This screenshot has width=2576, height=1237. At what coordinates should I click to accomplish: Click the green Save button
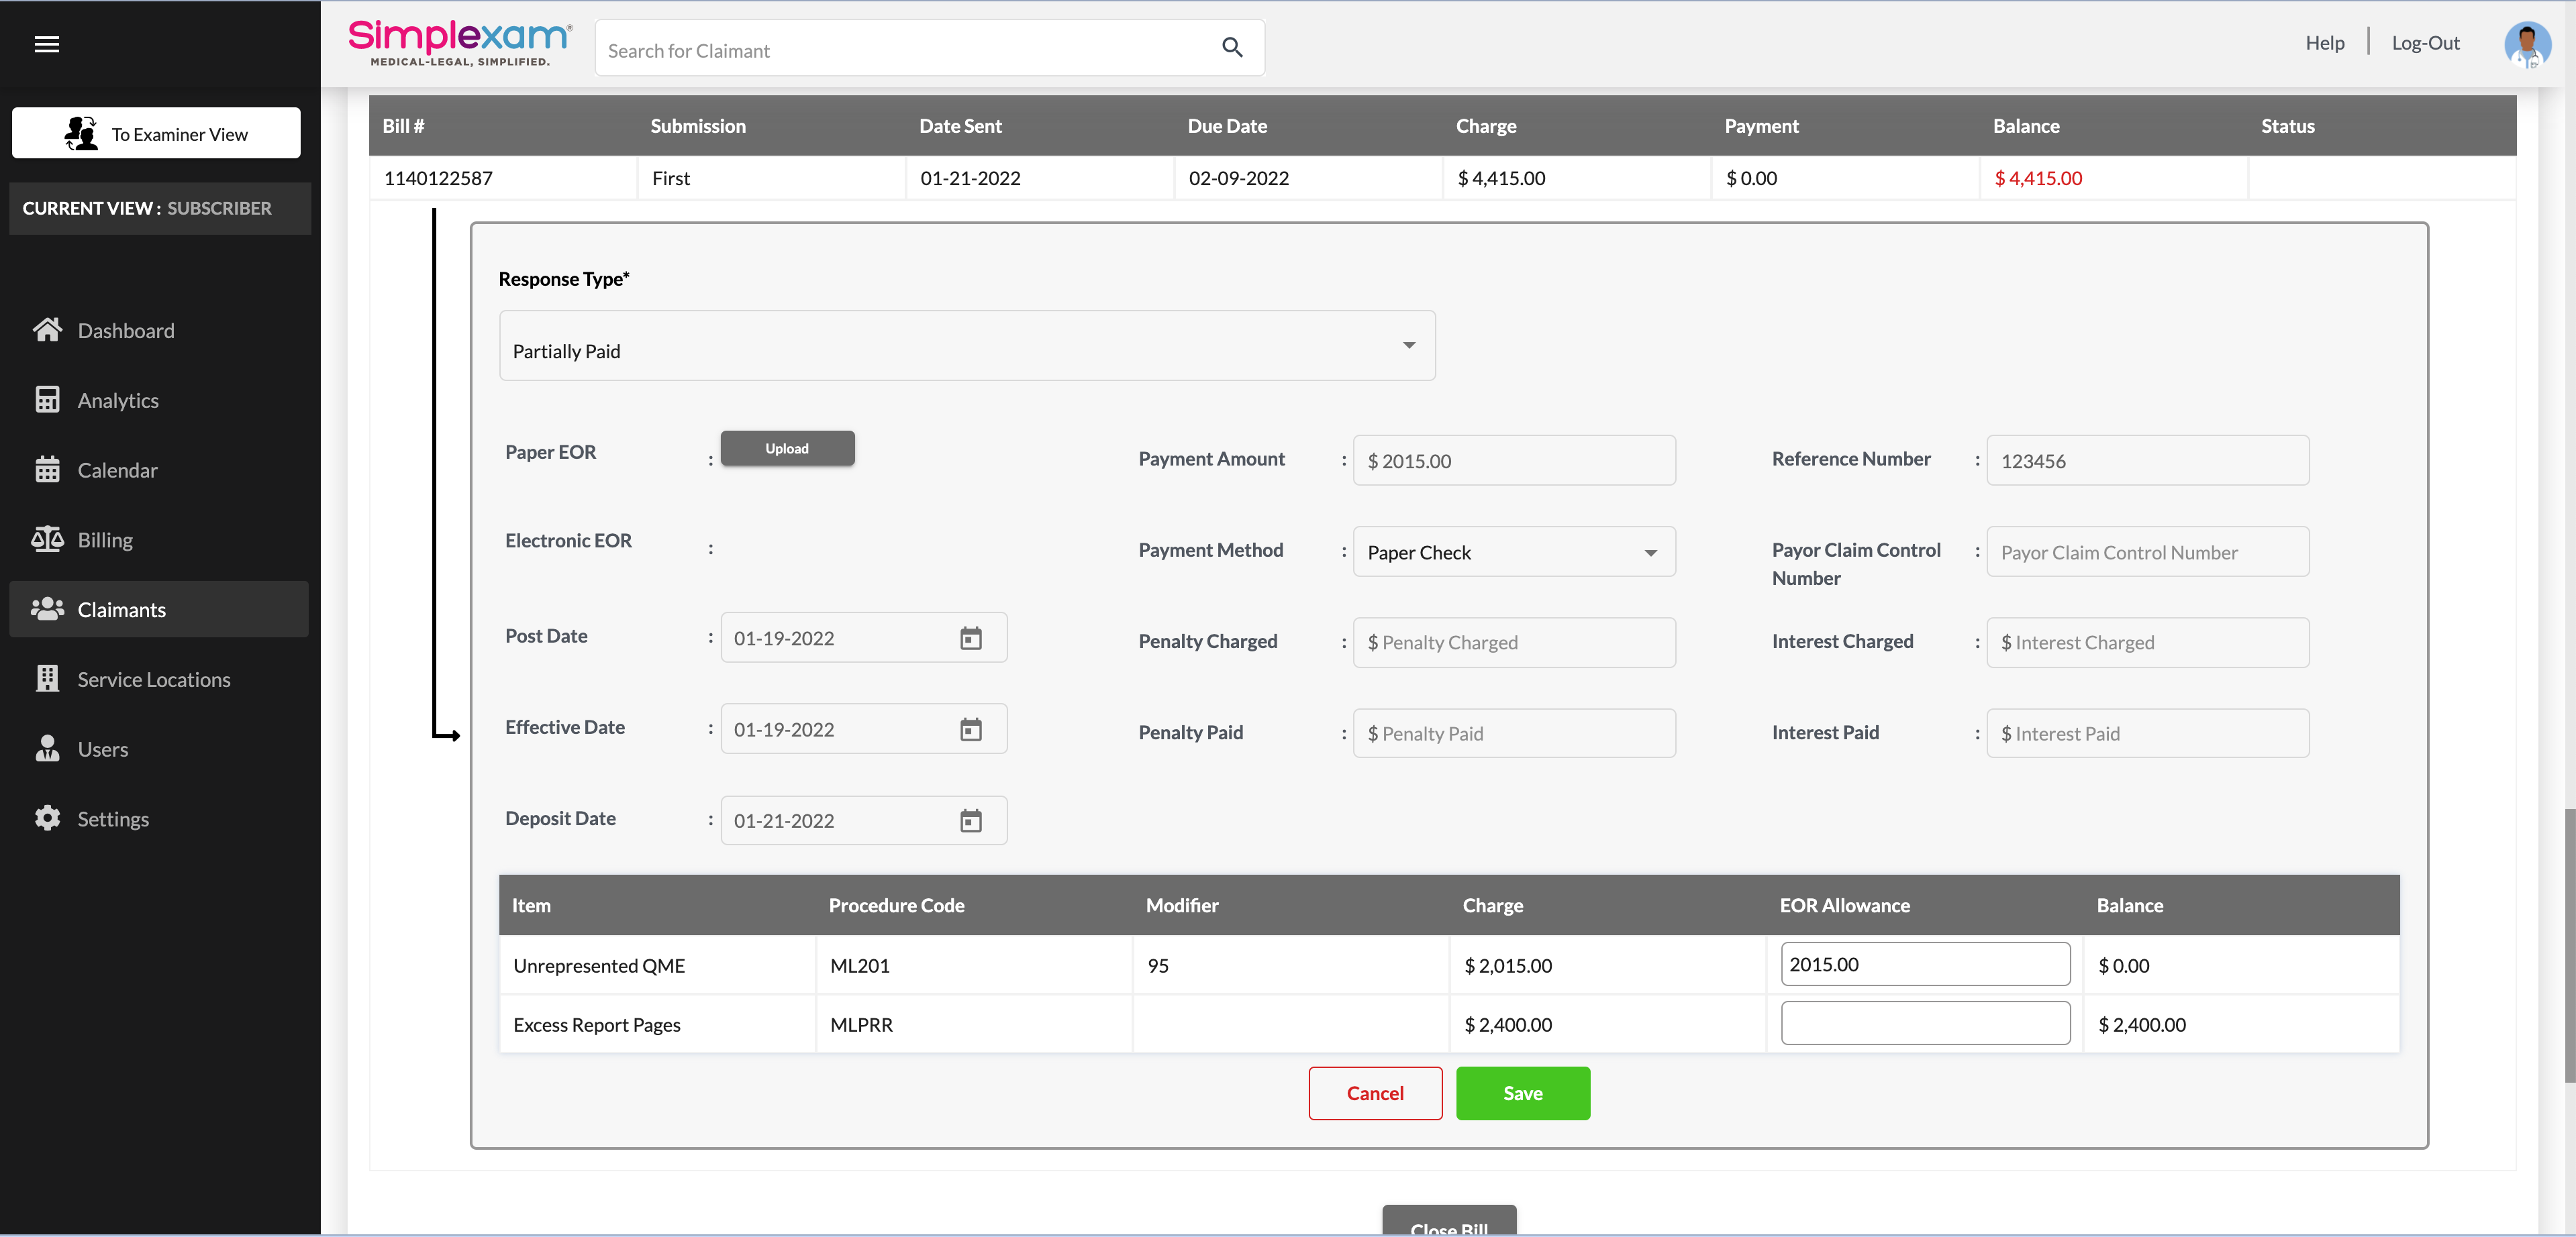pyautogui.click(x=1522, y=1093)
